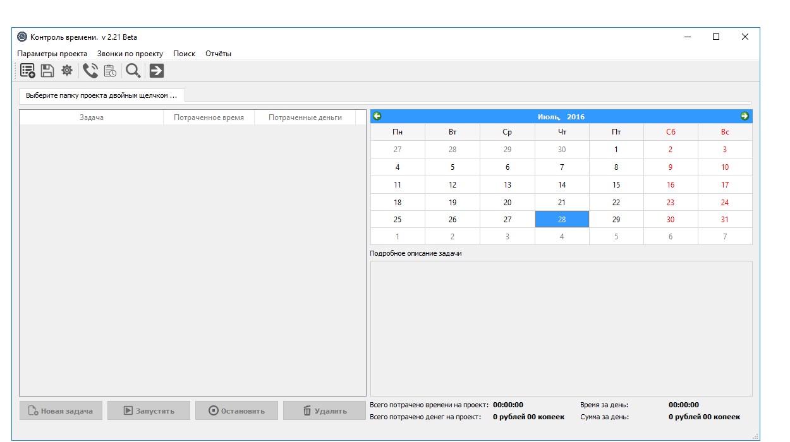
Task: Select July 10 in the calendar
Action: pos(725,167)
